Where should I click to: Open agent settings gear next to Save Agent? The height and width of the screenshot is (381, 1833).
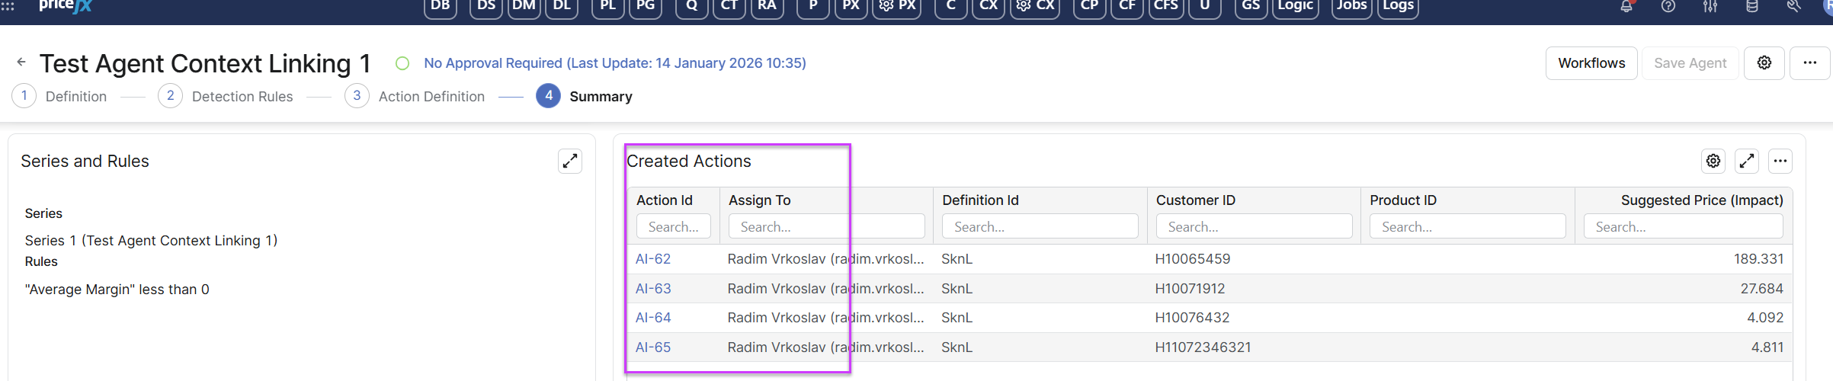[x=1764, y=62]
